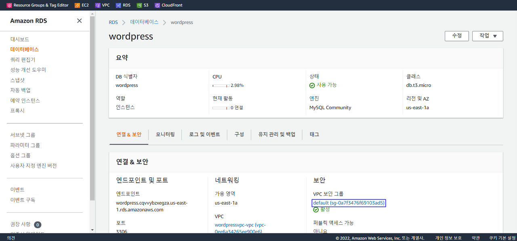Open 서브넷 그룹 in the sidebar
The width and height of the screenshot is (517, 241).
23,135
